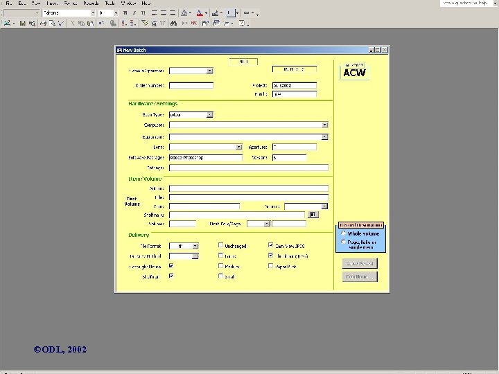
Task: Click the Underline formatting icon
Action: [x=143, y=13]
